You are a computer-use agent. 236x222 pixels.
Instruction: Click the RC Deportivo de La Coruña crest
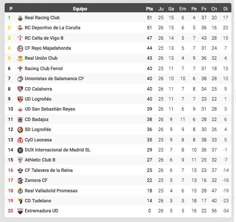coord(20,28)
